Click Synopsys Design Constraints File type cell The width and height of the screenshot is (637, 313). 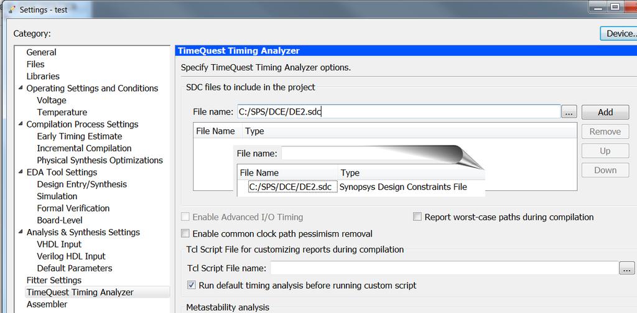pyautogui.click(x=403, y=187)
